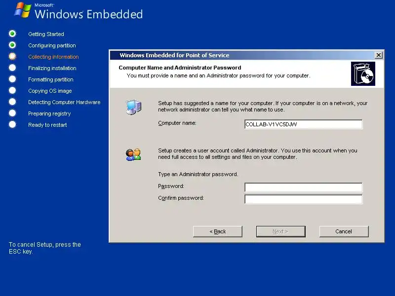395x296 pixels.
Task: Click the Collecting information step indicator dot
Action: click(12, 56)
